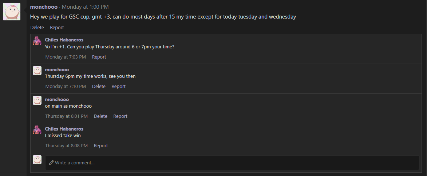Open Chiles Habaneros avatar on 'I missed' comment
427x176 pixels.
(x=37, y=130)
